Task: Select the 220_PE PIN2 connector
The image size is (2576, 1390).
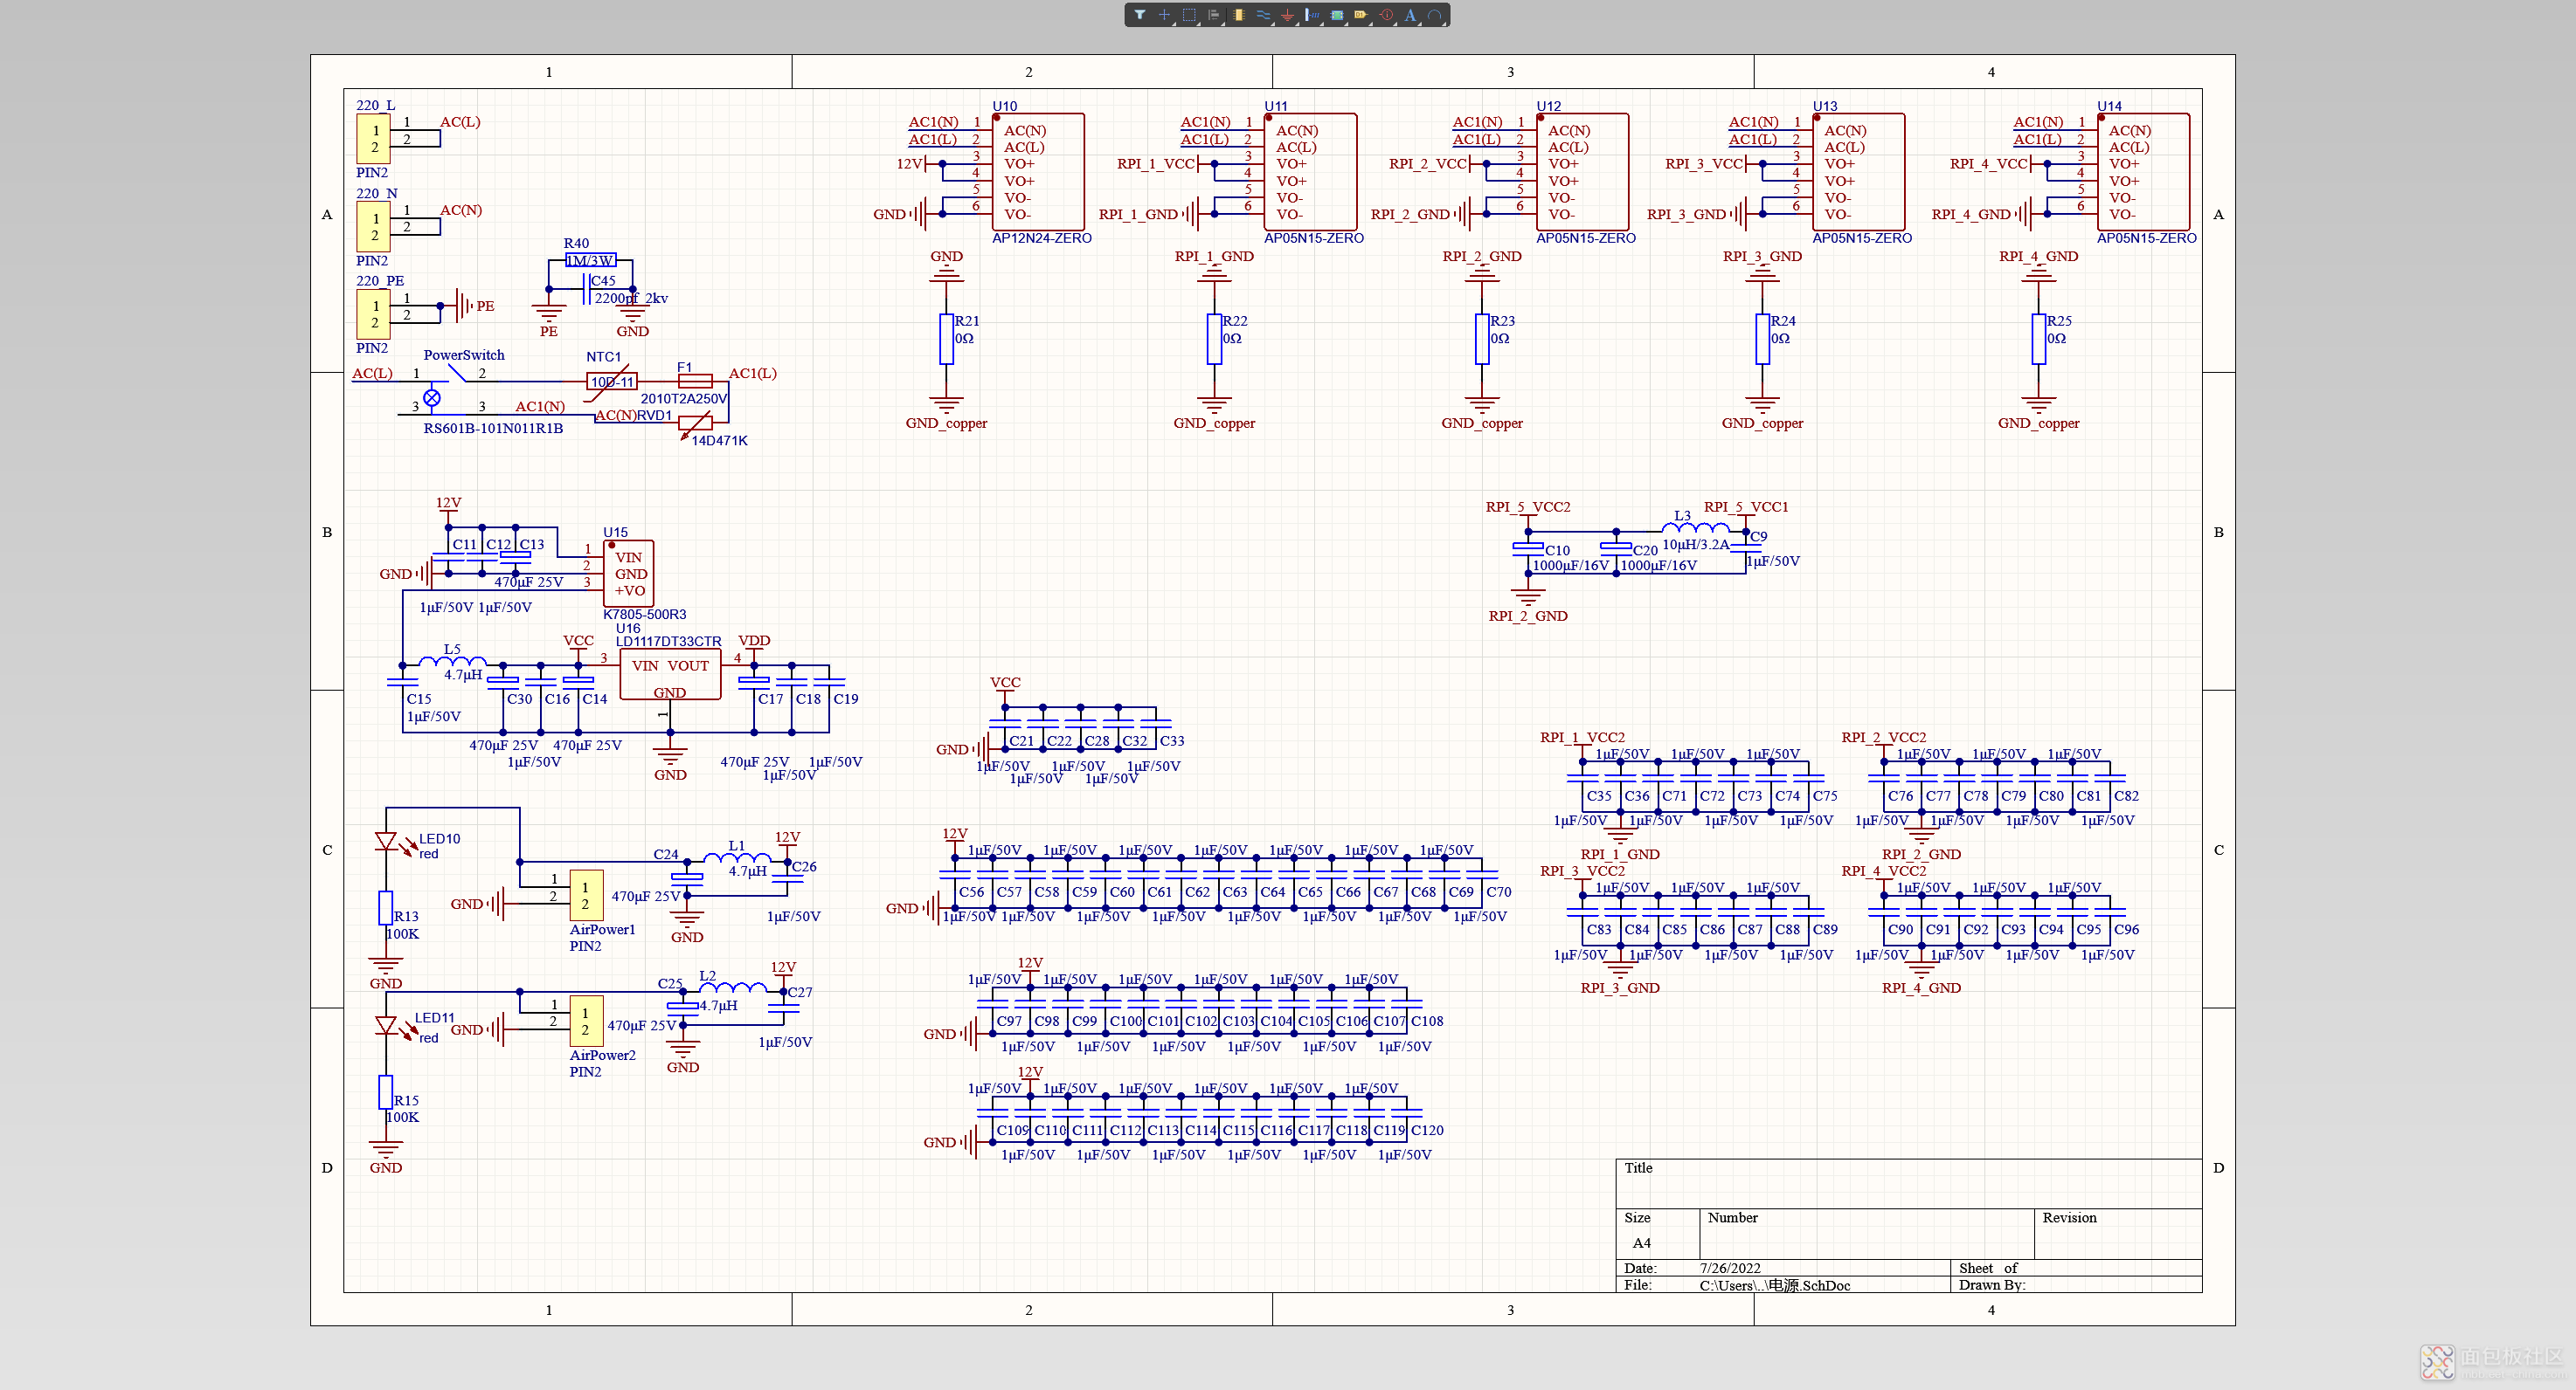Action: 373,315
